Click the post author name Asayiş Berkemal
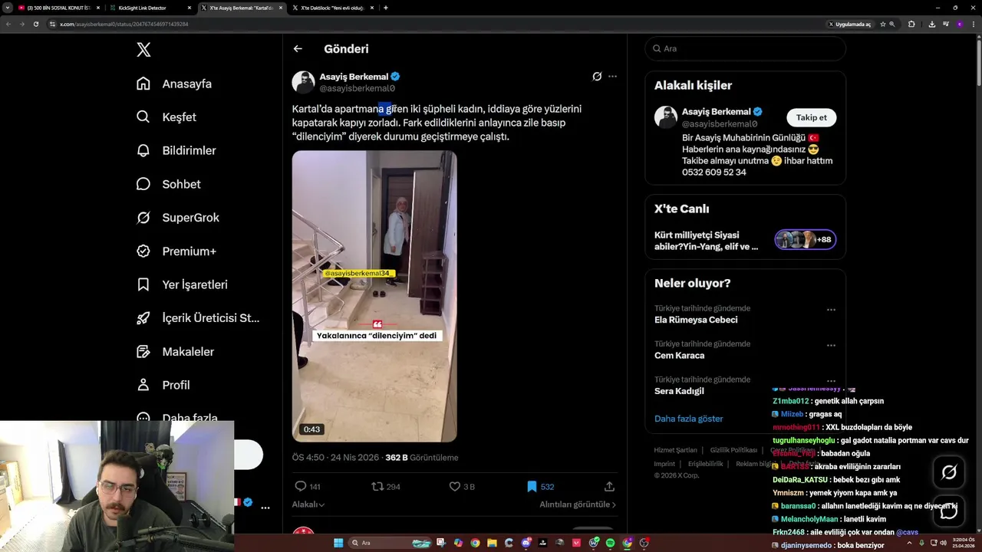This screenshot has width=982, height=552. pos(354,77)
